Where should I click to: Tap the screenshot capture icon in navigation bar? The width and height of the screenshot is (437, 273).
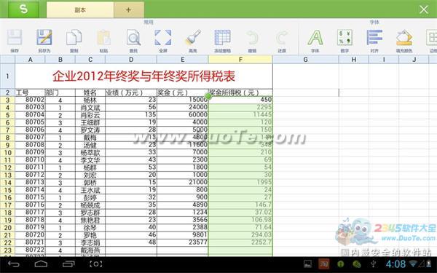tap(95, 264)
